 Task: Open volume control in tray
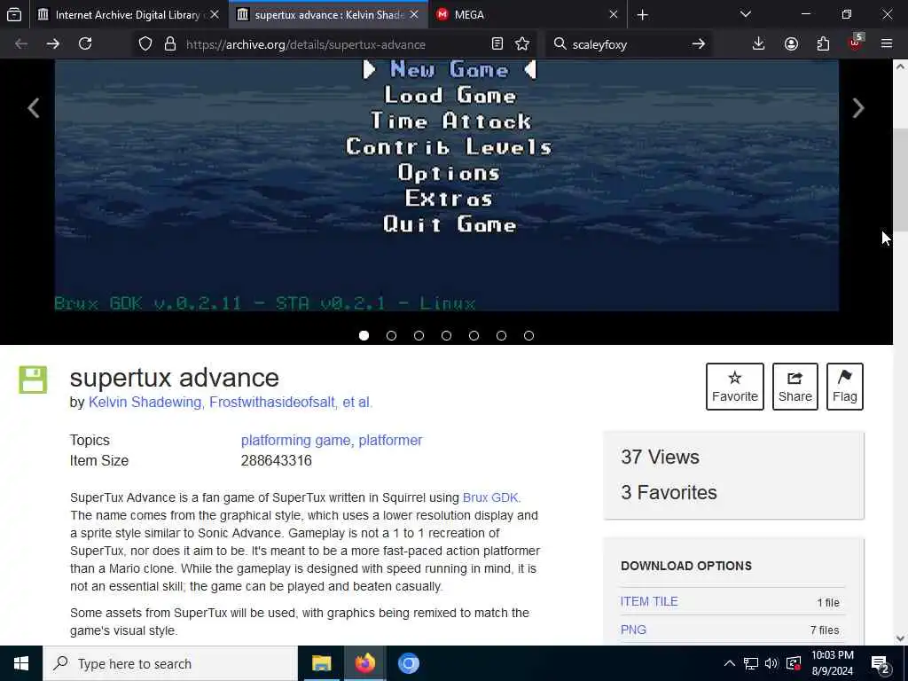pos(771,663)
